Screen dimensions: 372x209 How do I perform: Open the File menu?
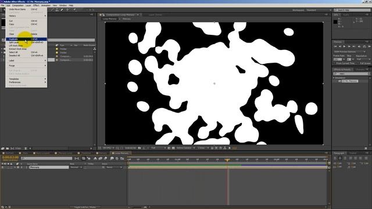[2, 5]
